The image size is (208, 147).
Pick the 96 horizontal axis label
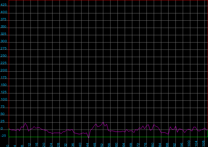pos(182,145)
